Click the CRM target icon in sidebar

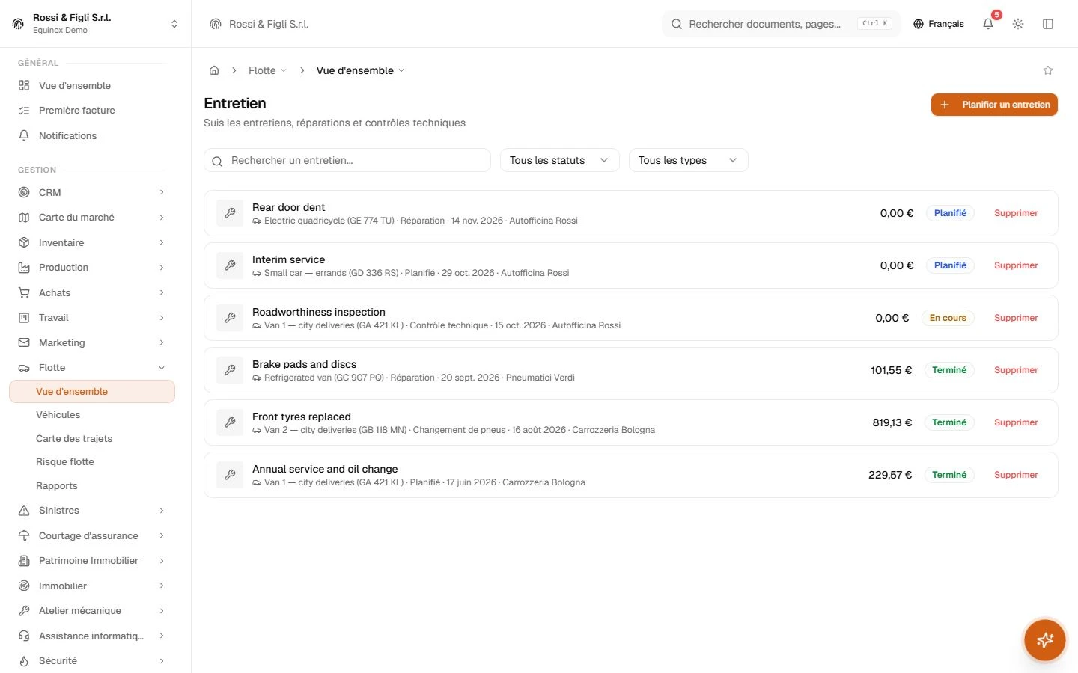24,192
